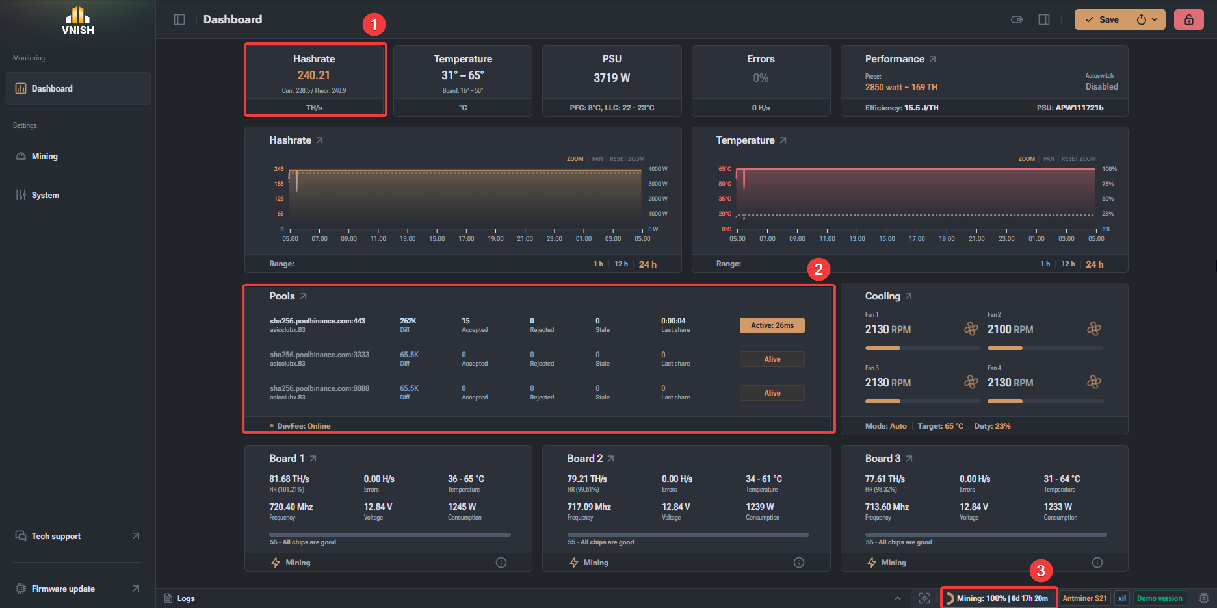This screenshot has width=1217, height=608.
Task: Click Fan 4 speed bar
Action: (1045, 401)
